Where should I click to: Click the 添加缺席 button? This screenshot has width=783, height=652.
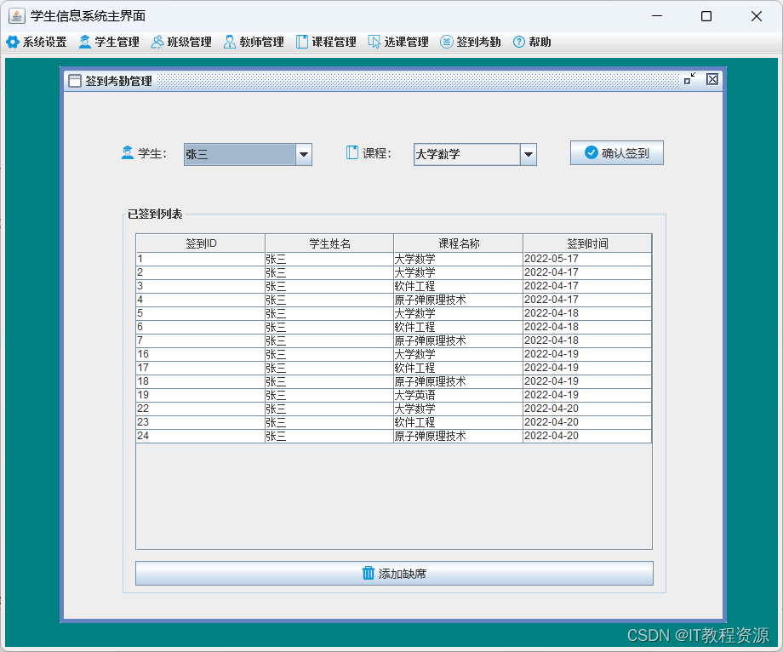tap(394, 573)
